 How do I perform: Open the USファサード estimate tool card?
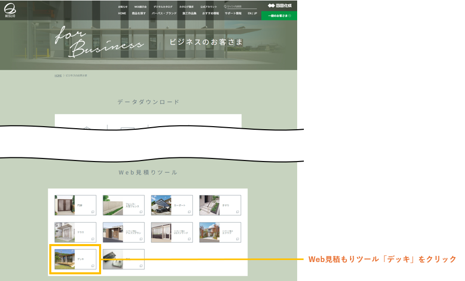(x=171, y=232)
